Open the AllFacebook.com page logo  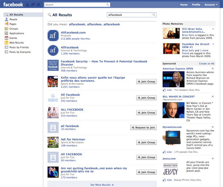(x=53, y=36)
